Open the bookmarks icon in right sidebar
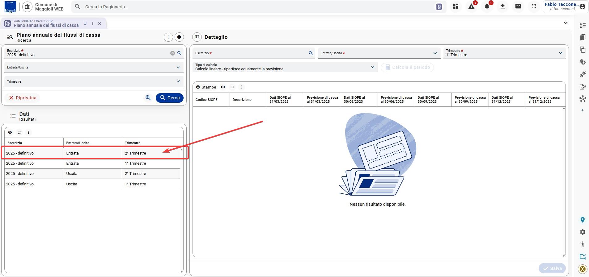589x277 pixels. pyautogui.click(x=583, y=38)
